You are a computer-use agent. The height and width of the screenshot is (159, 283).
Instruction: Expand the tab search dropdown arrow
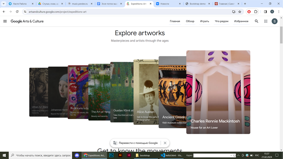(x=3, y=4)
